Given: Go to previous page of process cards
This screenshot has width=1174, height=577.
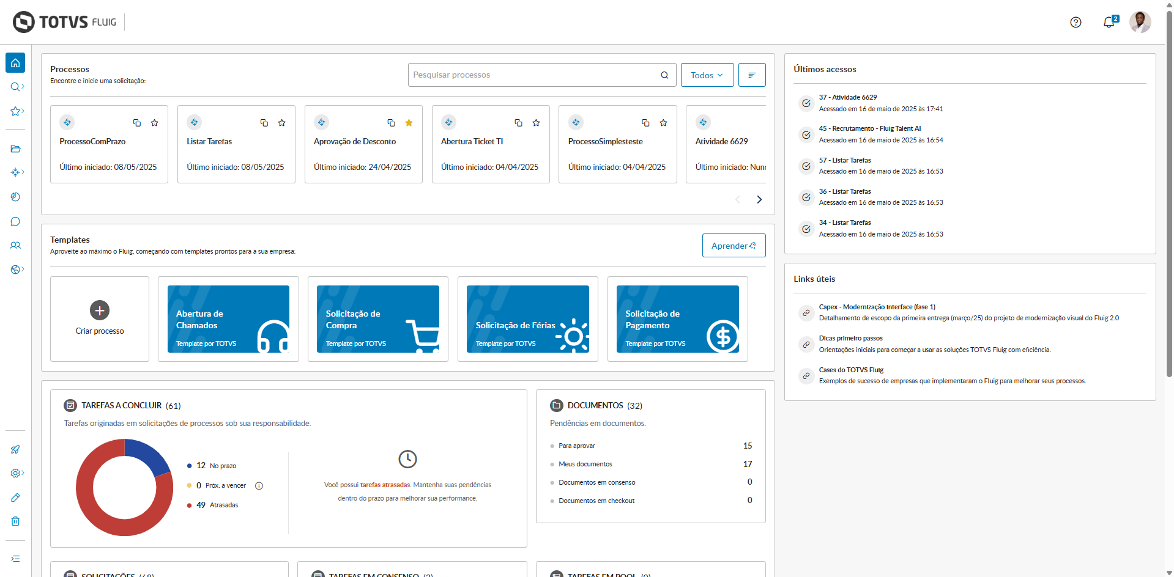Looking at the screenshot, I should (x=738, y=200).
